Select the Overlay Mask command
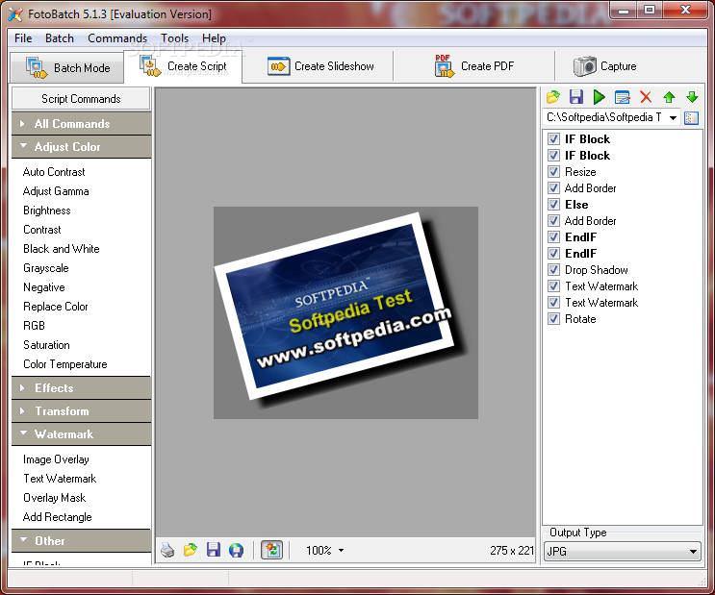Viewport: 715px width, 595px height. 54,498
